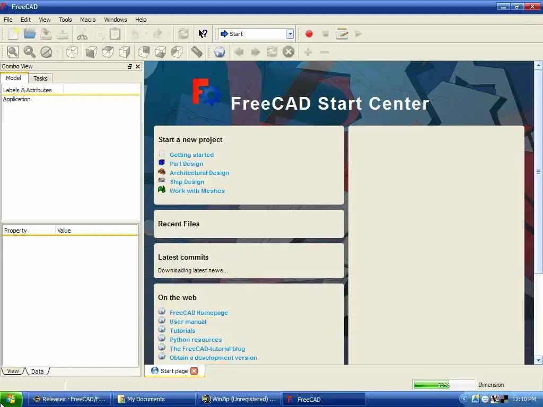Click Fit All zoom icon
Viewport: 543px width, 407px height.
pyautogui.click(x=13, y=52)
